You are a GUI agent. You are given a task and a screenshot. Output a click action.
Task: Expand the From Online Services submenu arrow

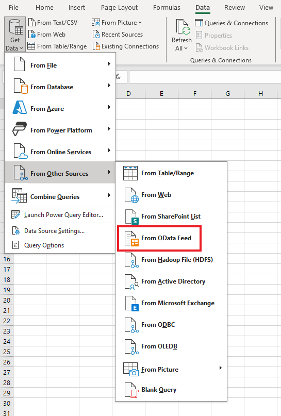109,151
